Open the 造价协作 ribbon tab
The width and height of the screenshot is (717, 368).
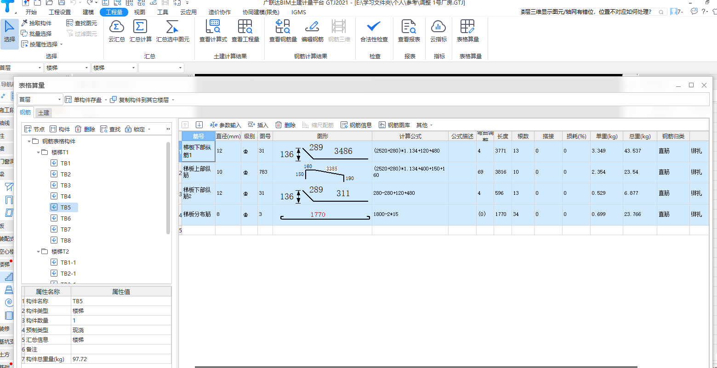tap(220, 12)
